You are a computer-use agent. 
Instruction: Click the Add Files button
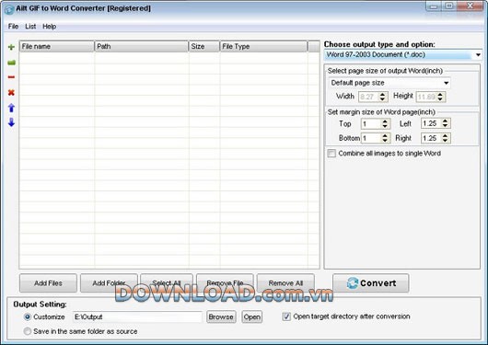[x=48, y=283]
